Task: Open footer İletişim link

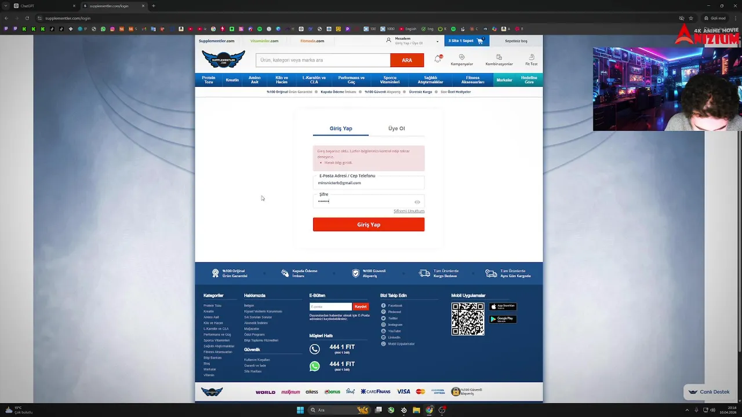Action: point(249,306)
